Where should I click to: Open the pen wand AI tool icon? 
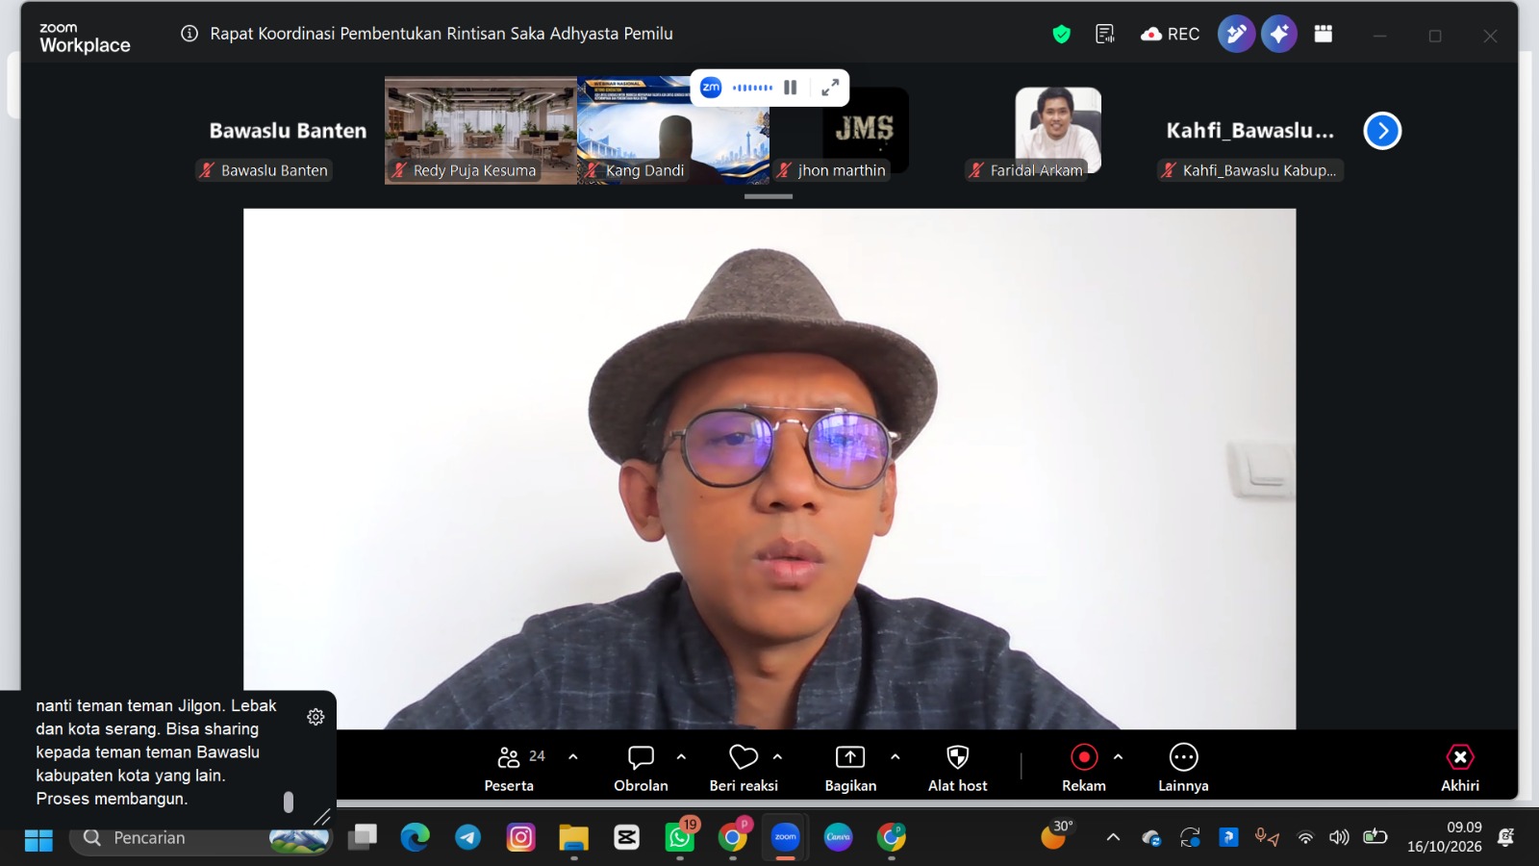tap(1236, 35)
